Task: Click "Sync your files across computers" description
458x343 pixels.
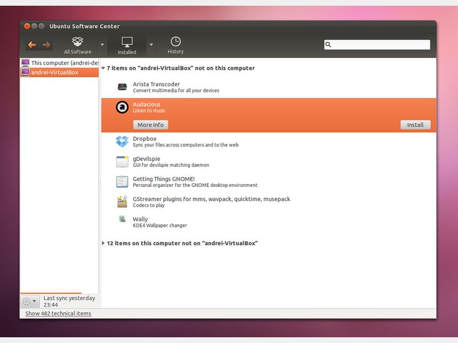Action: tap(185, 145)
